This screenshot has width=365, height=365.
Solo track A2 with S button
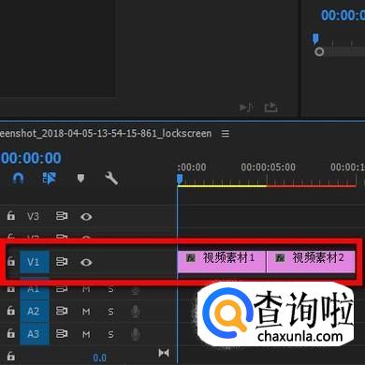pos(110,312)
